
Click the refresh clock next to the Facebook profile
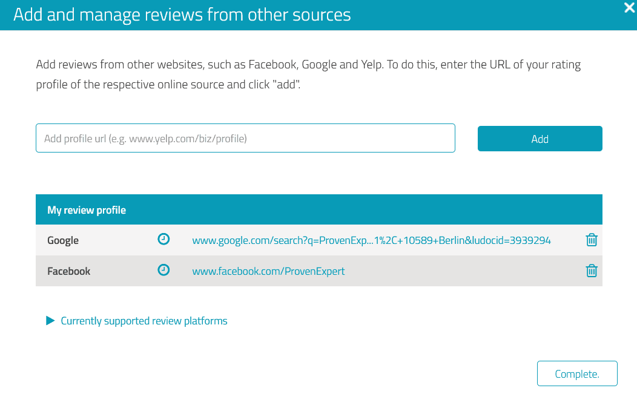tap(163, 270)
